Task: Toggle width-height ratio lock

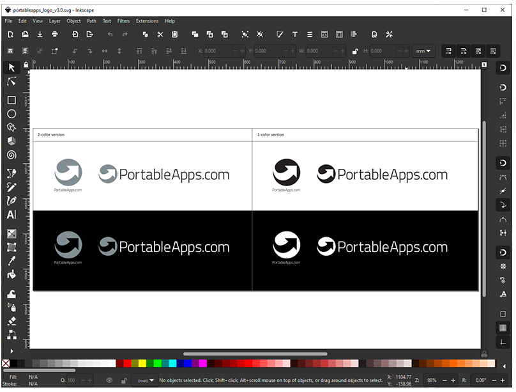Action: 355,51
